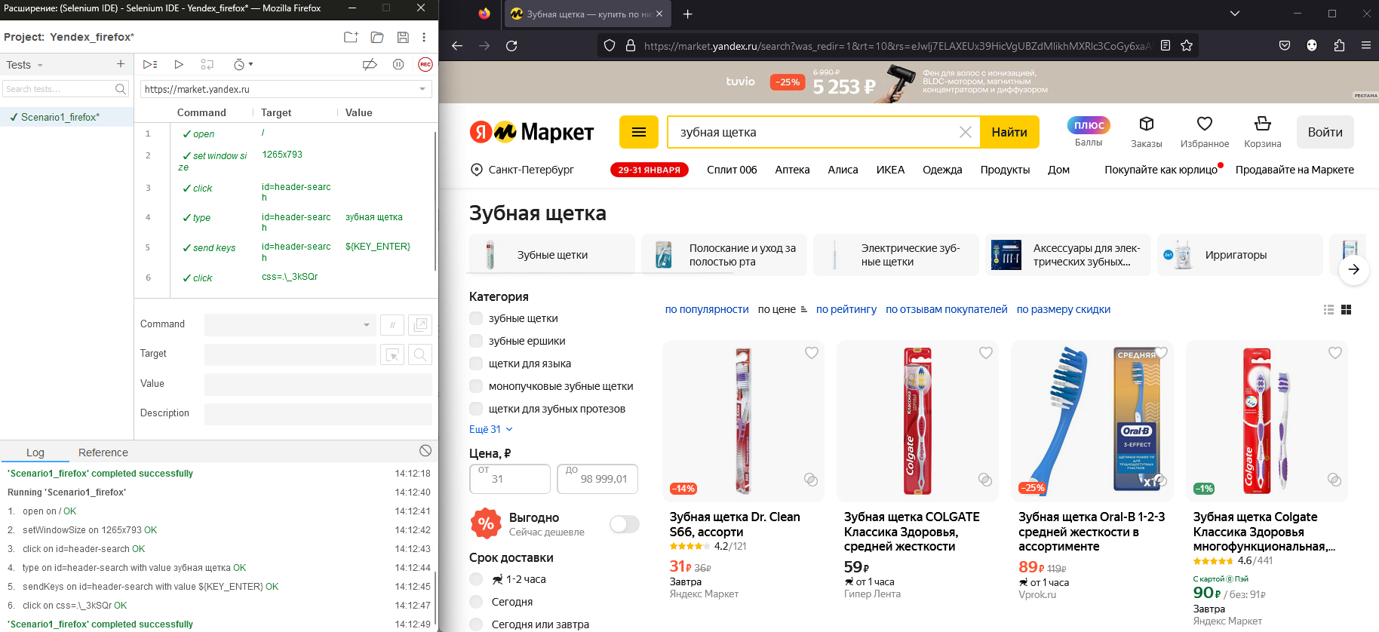Screen dimensions: 1379x632
Task: Add new test with plus icon
Action: 121,64
